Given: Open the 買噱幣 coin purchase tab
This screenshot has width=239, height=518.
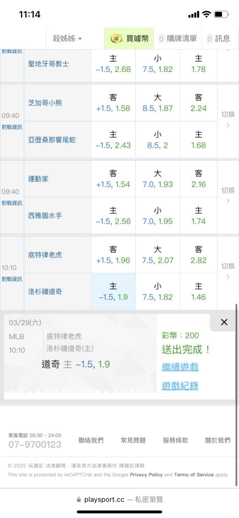Looking at the screenshot, I should [x=129, y=39].
